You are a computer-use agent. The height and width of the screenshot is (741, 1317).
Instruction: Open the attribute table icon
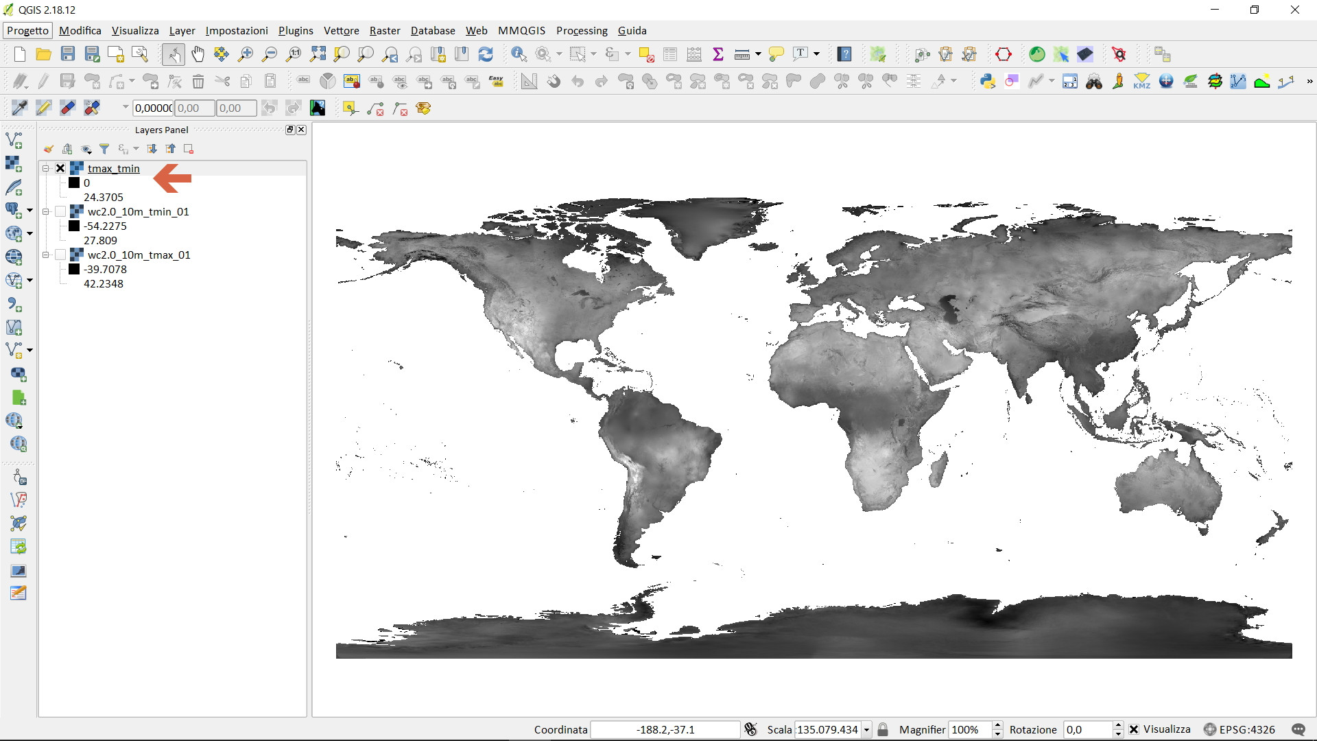point(670,54)
